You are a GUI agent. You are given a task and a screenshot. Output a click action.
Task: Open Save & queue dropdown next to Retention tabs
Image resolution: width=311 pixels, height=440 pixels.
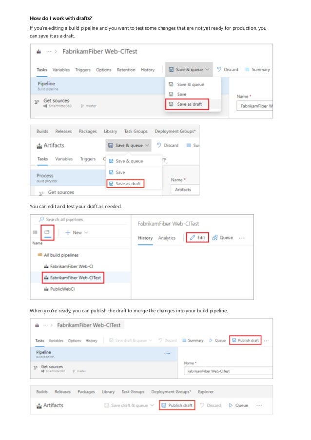coord(189,69)
